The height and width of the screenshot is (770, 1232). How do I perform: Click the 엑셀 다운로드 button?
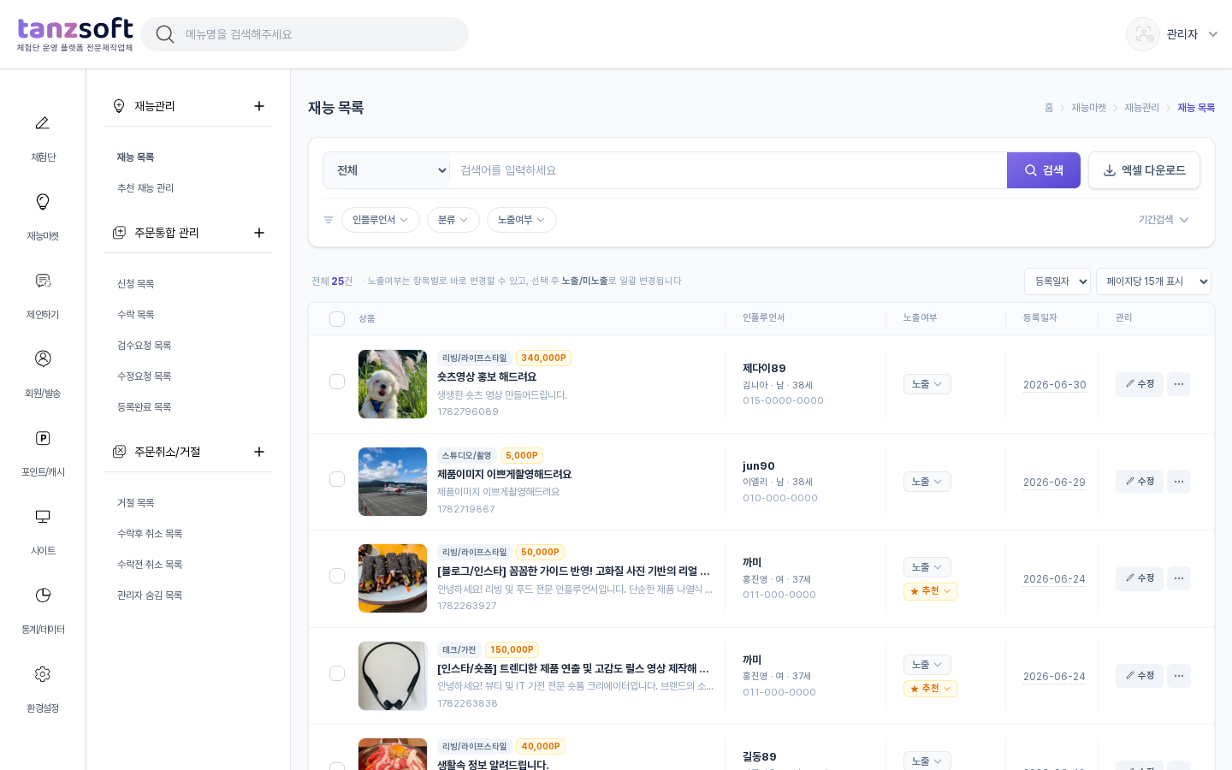tap(1144, 170)
